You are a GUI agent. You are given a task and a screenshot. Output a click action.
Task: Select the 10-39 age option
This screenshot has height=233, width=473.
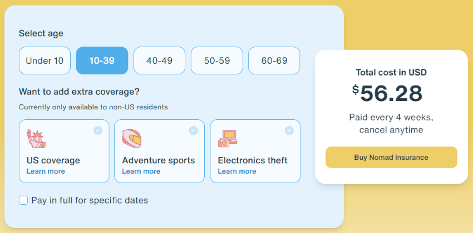coord(102,60)
